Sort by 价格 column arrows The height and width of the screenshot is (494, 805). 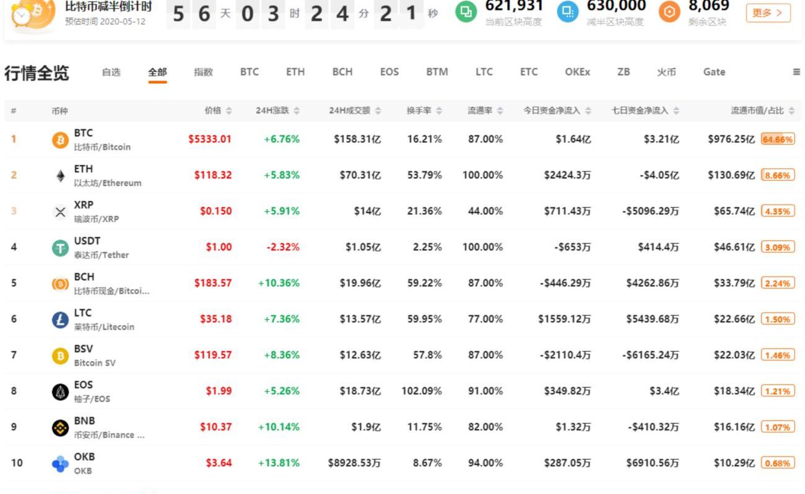pos(229,110)
